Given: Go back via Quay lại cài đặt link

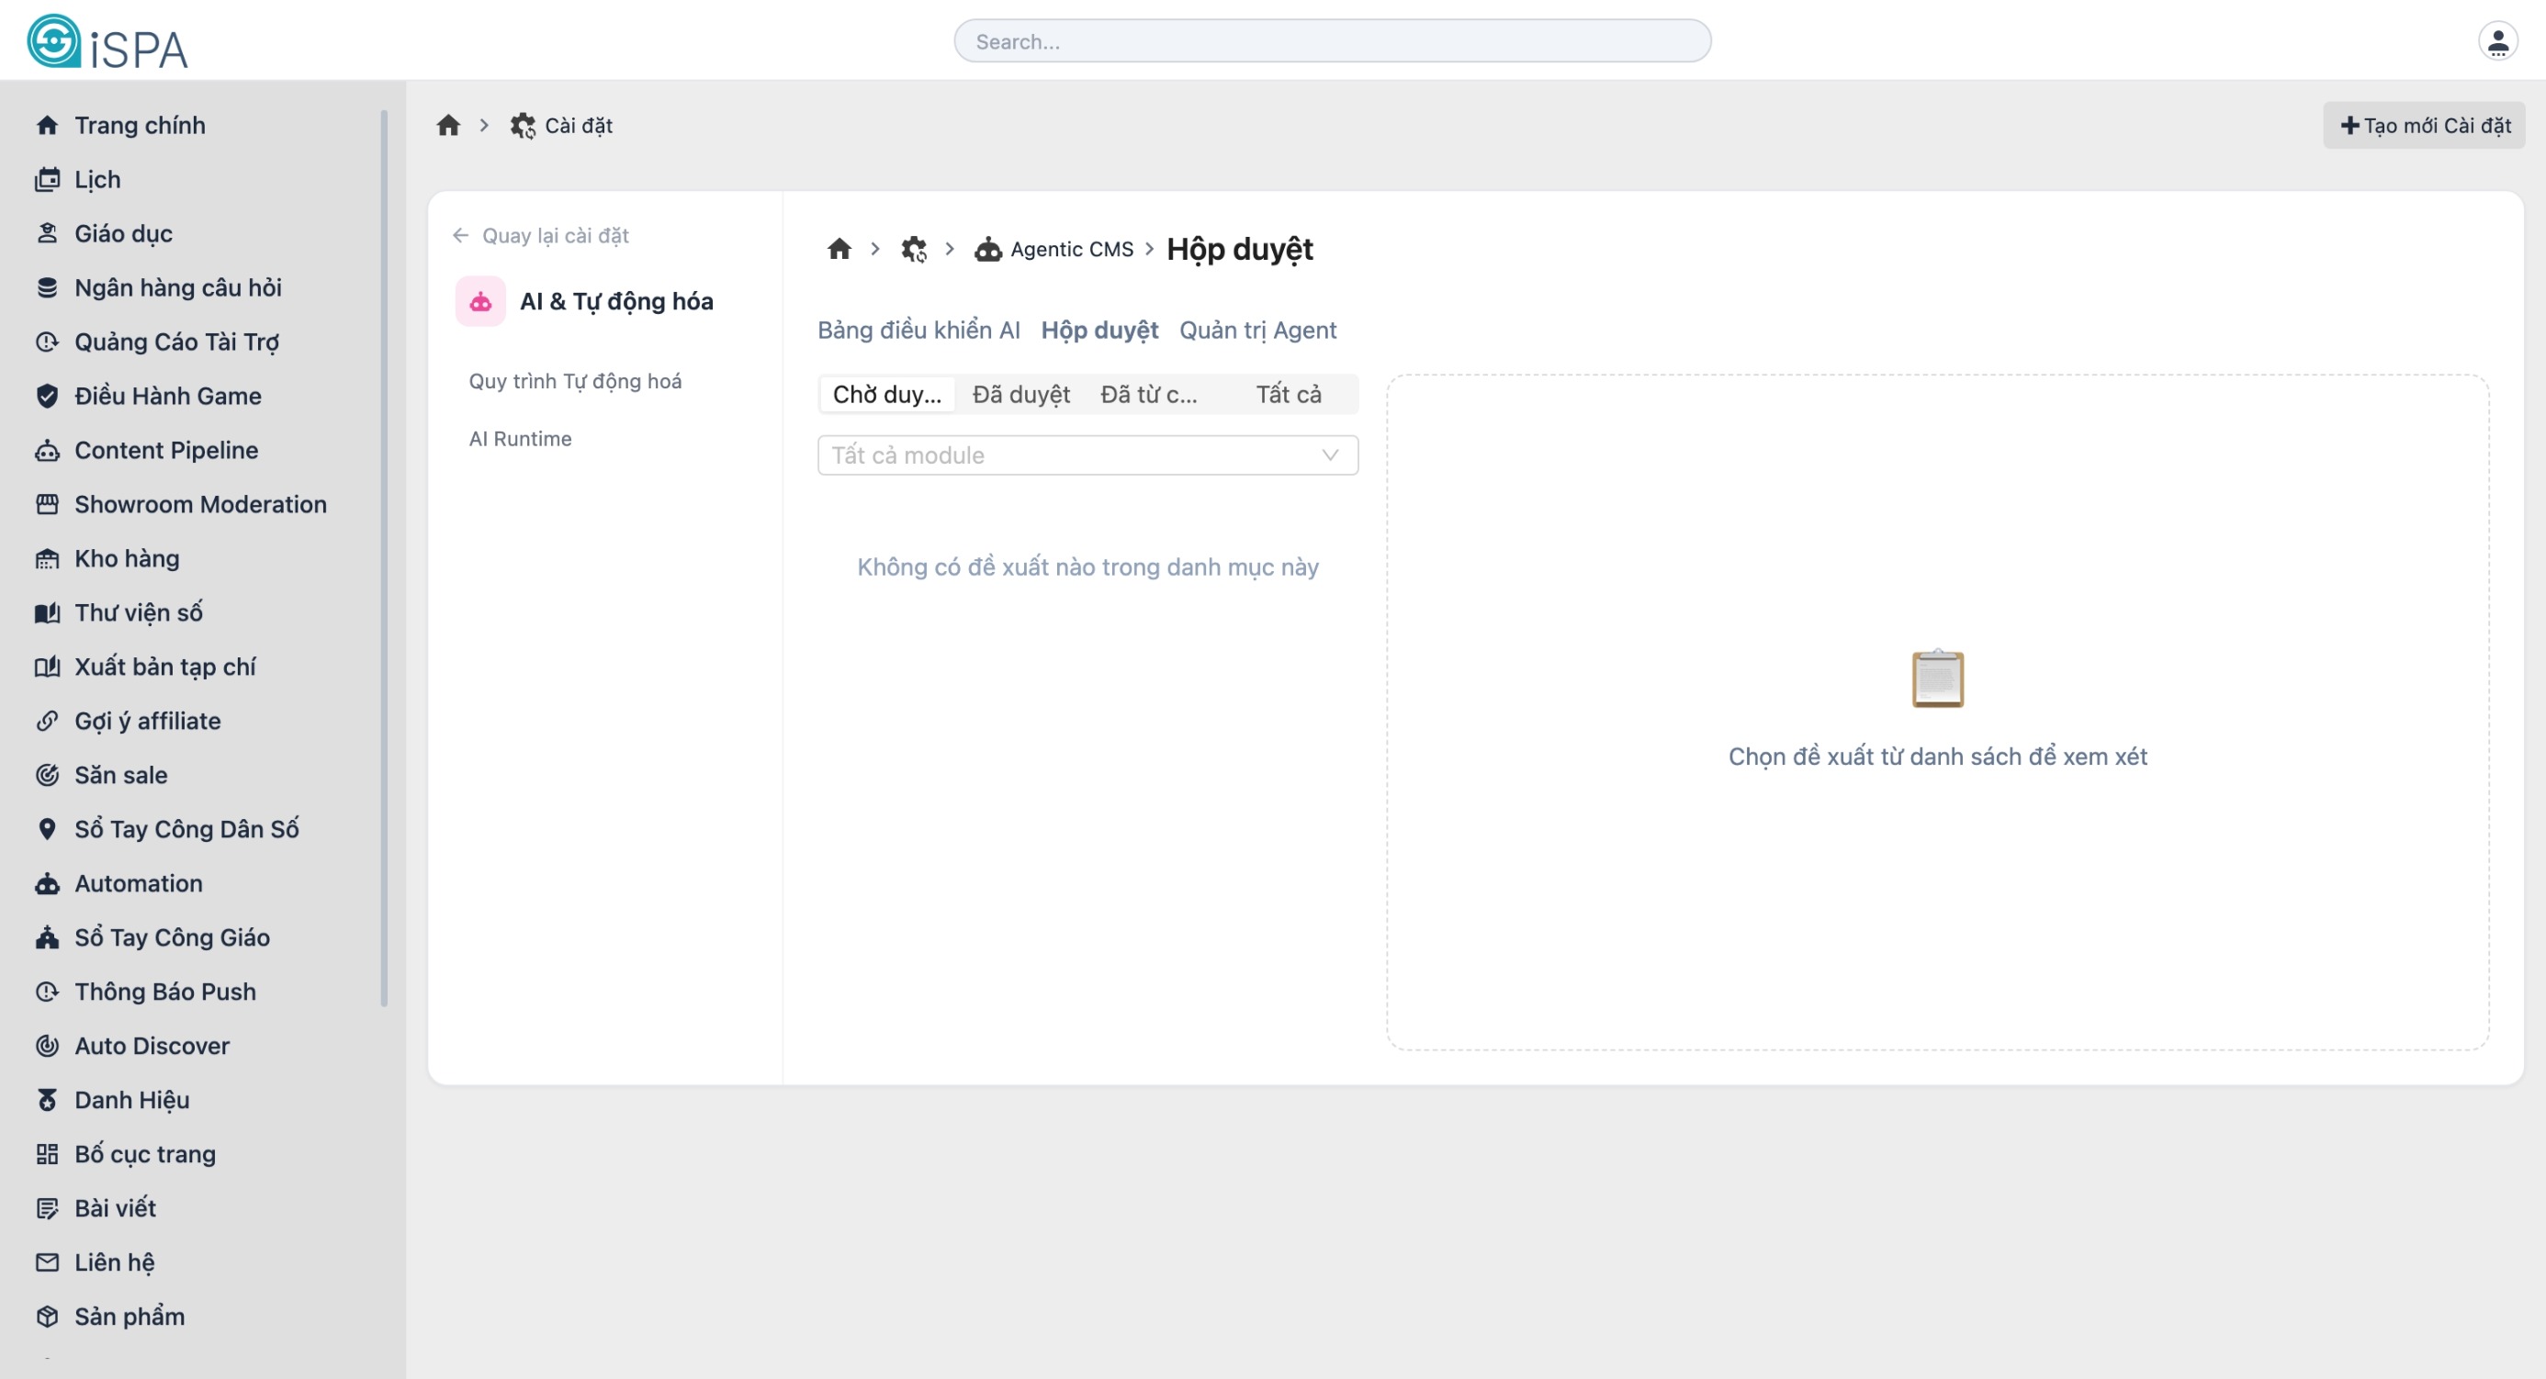Looking at the screenshot, I should pos(541,235).
